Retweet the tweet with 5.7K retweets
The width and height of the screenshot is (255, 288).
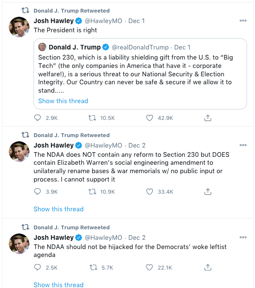[x=94, y=267]
